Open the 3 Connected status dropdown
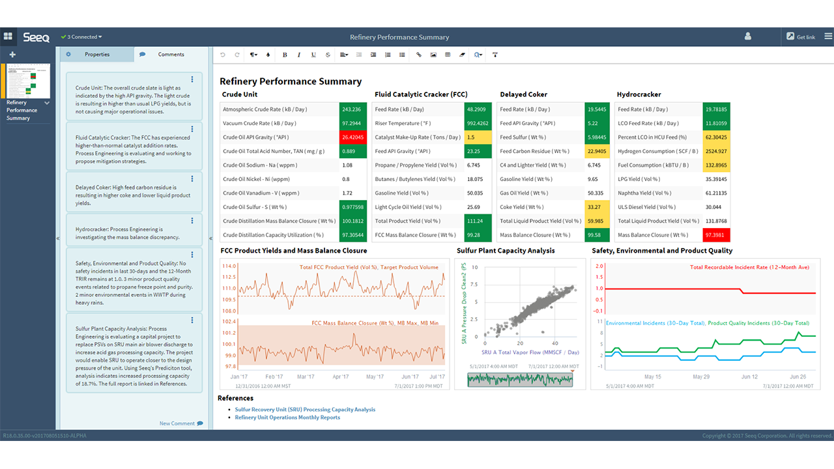Viewport: 834px width, 469px height. [x=81, y=37]
